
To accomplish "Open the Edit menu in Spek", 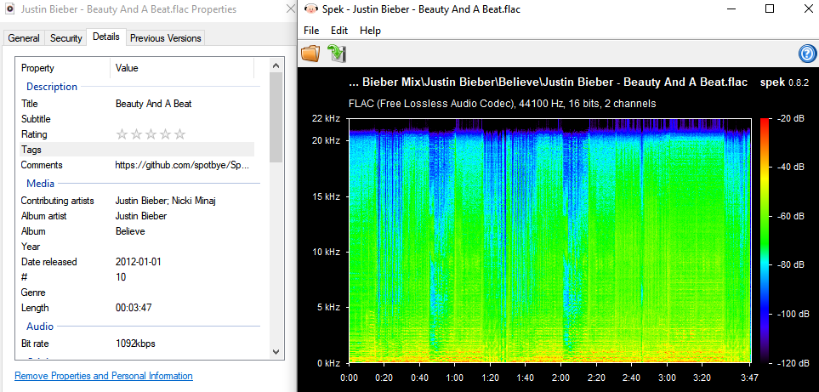I will (339, 31).
